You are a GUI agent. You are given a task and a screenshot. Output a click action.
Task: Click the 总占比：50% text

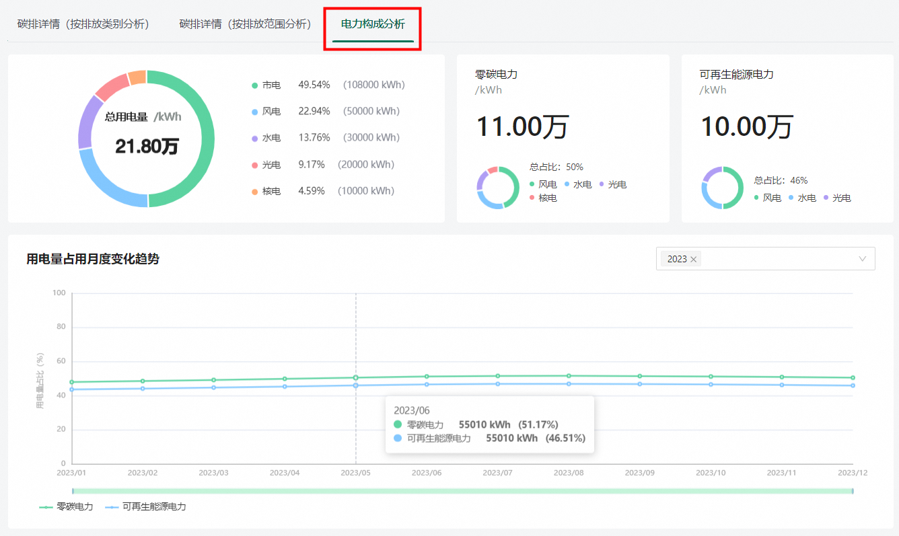click(556, 167)
